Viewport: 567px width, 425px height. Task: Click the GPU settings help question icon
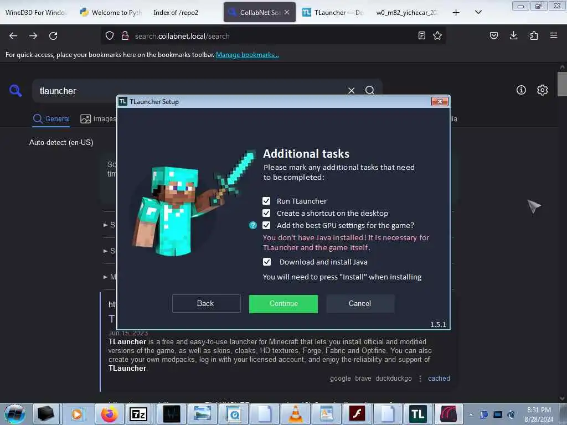[253, 226]
